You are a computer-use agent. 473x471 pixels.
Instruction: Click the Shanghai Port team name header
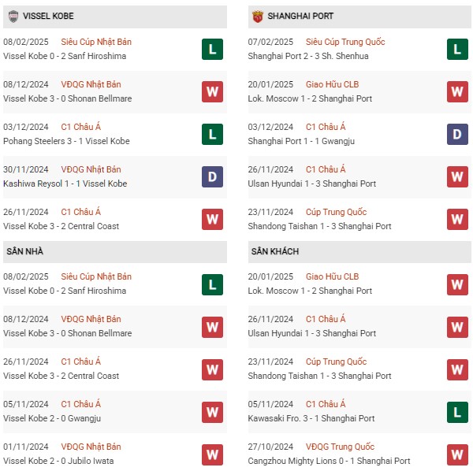click(300, 16)
